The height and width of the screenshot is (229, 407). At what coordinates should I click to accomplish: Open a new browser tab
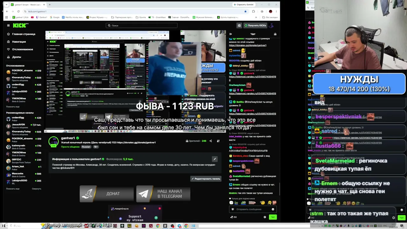click(x=50, y=5)
